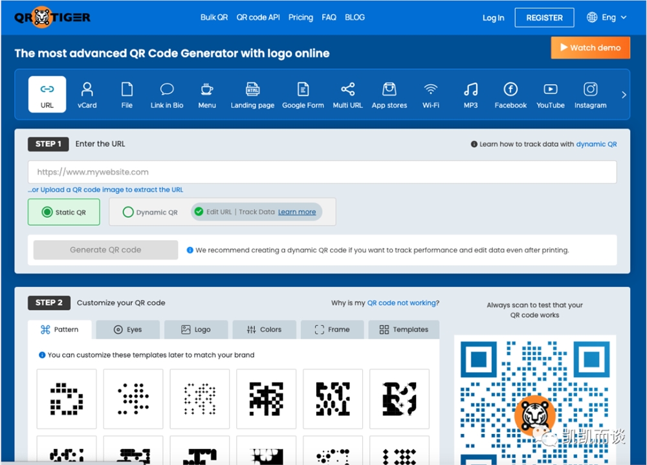Open the Link in Bio option

point(167,95)
